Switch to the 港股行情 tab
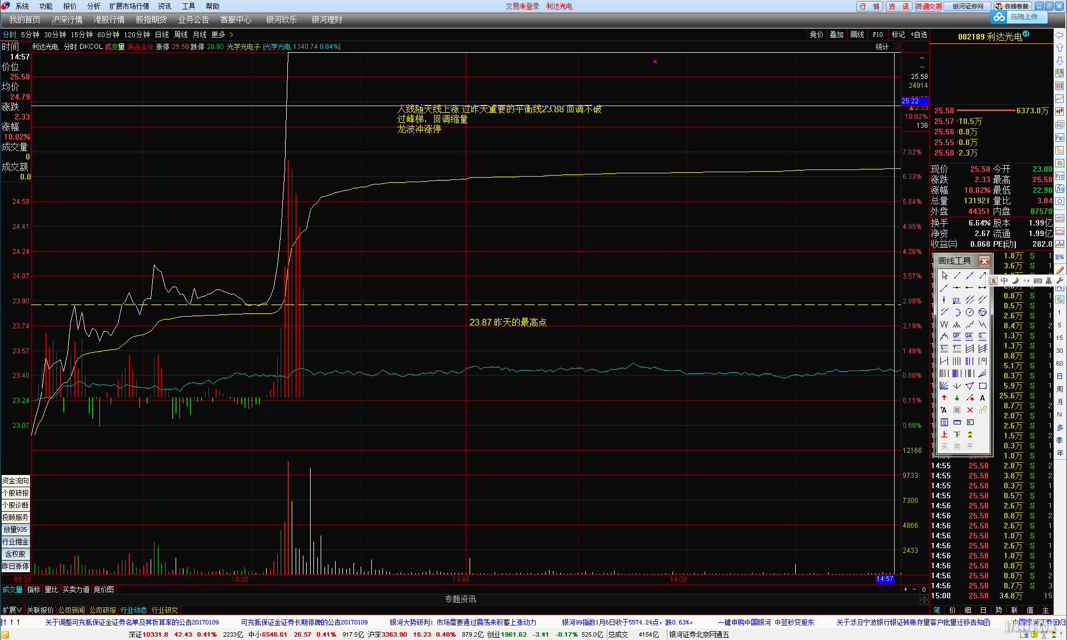Viewport: 1067px width, 640px height. click(109, 20)
